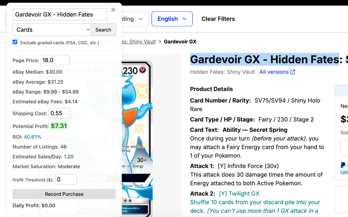Click Number of Listings: 46 text
This screenshot has height=217, width=348.
(40, 147)
